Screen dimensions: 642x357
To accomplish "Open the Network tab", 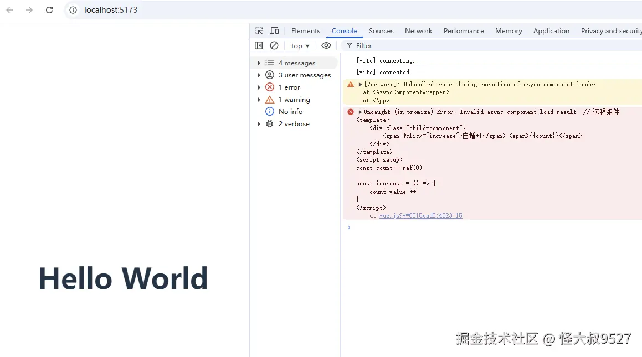I will (x=418, y=30).
